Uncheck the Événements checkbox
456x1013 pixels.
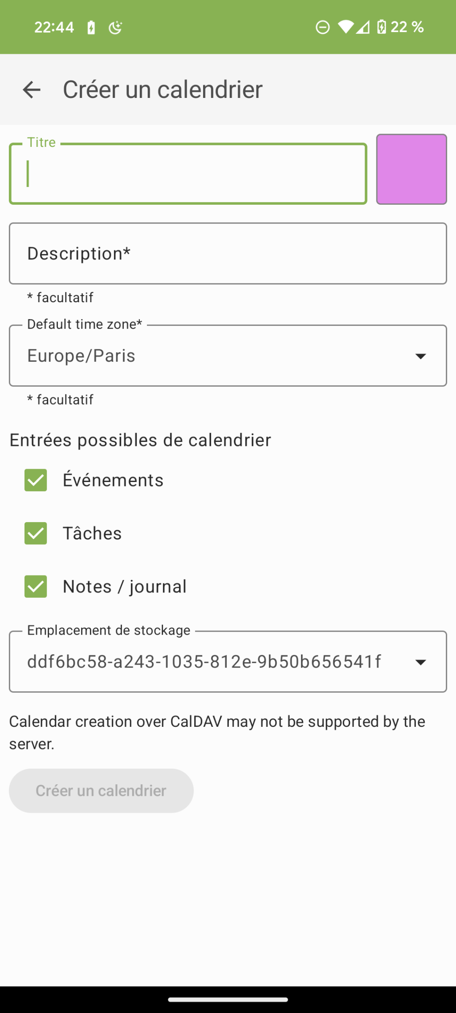(36, 480)
